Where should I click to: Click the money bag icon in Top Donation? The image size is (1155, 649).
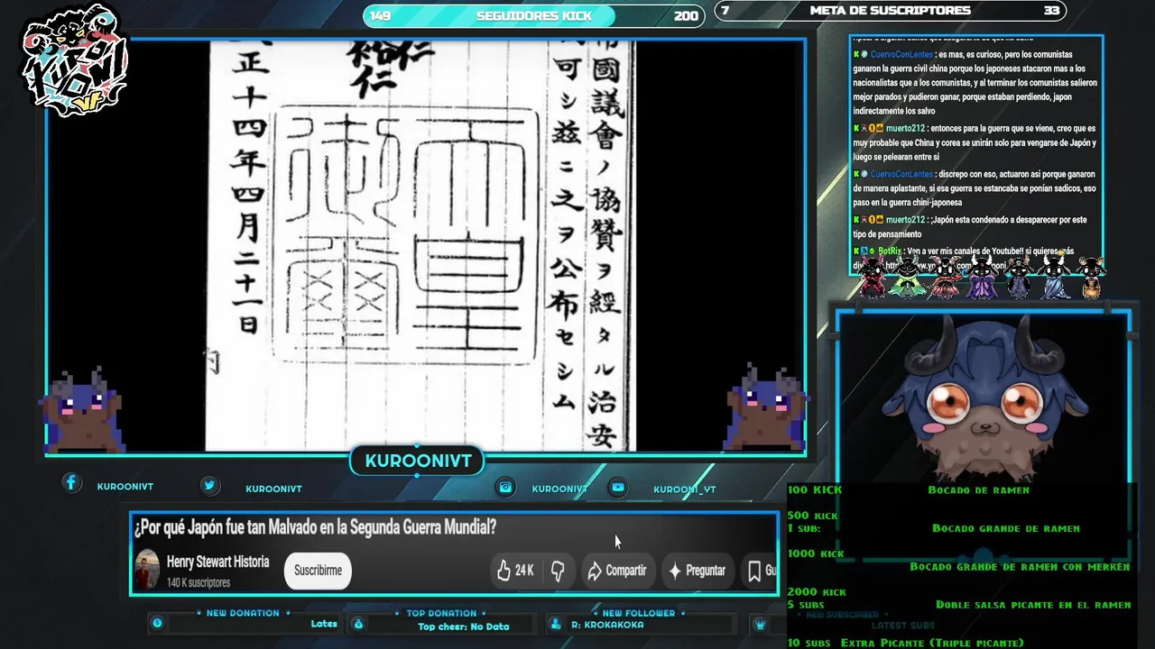coord(358,624)
